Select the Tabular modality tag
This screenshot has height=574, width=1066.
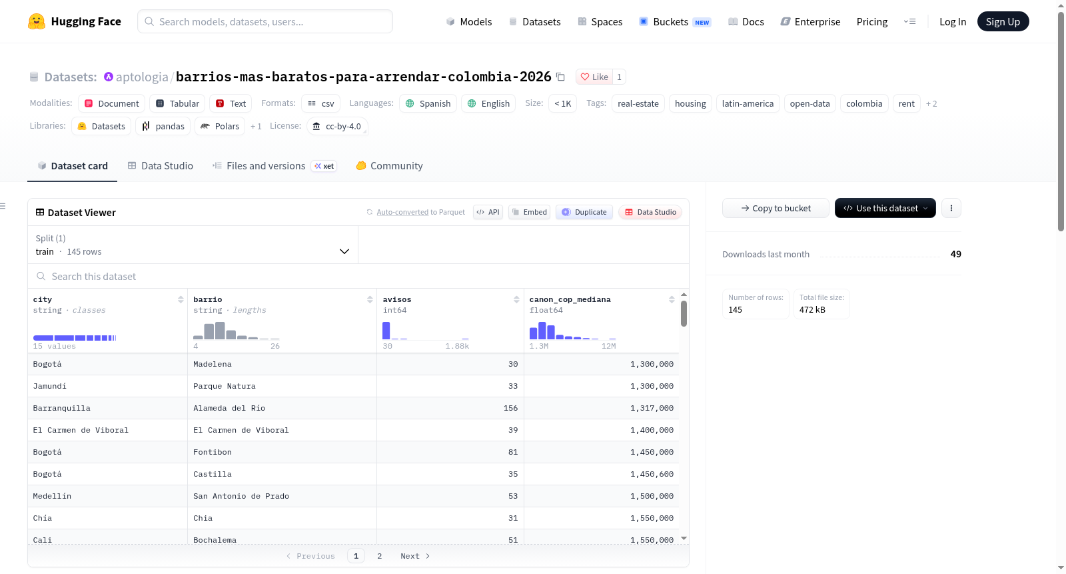pos(177,103)
